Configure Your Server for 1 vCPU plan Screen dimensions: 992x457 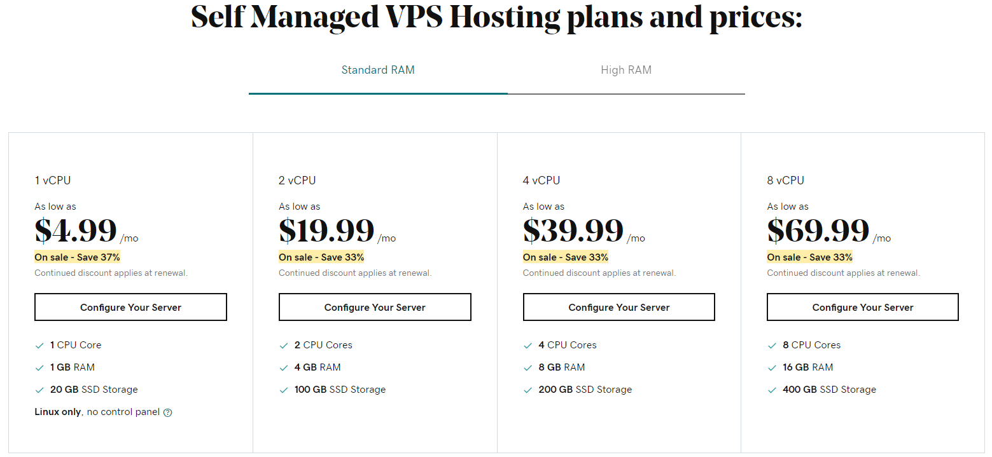(130, 307)
